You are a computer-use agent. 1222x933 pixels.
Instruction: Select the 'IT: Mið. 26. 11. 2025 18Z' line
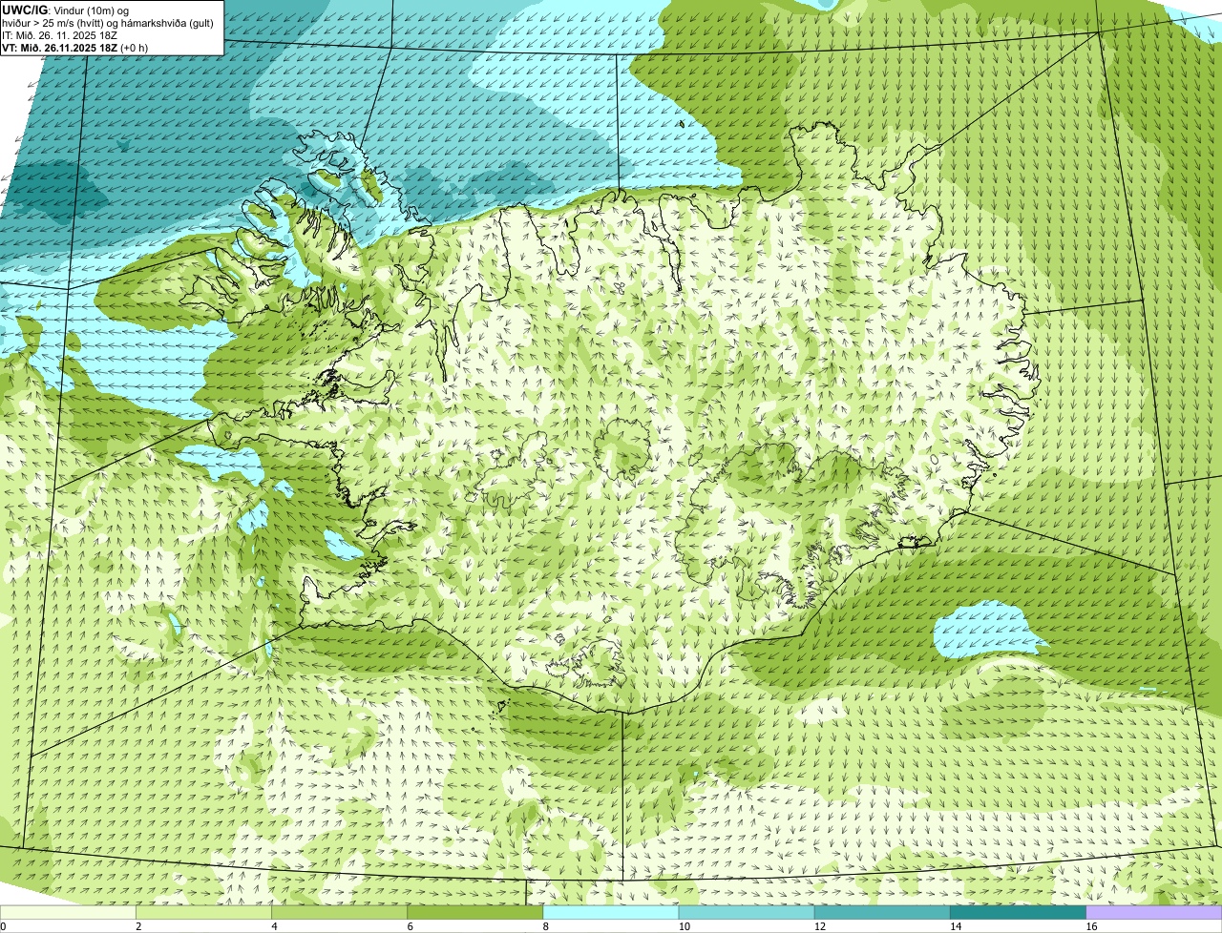60,34
